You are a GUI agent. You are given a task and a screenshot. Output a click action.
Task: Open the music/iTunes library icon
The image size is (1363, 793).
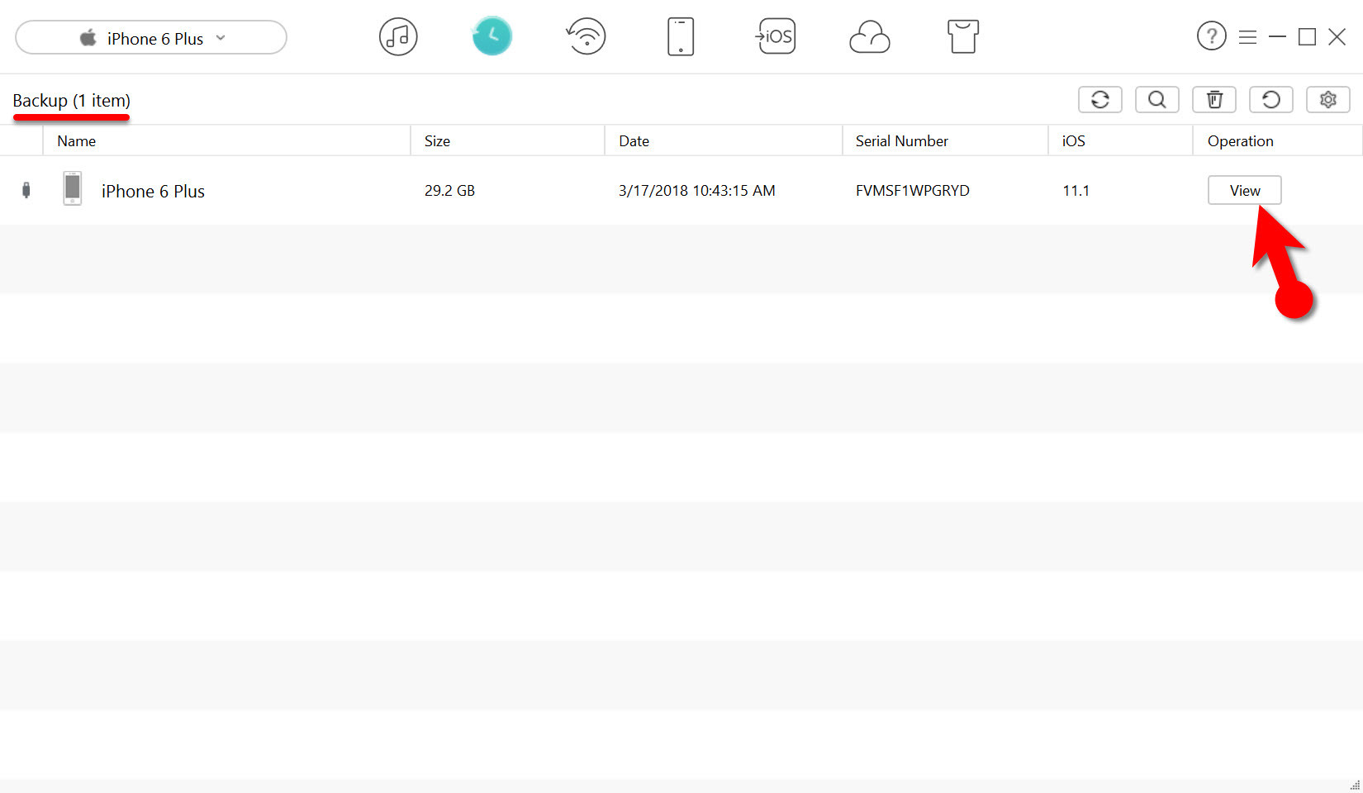[x=398, y=37]
